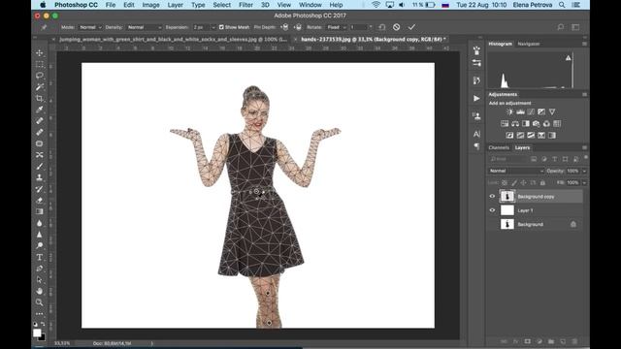Select the Gradient tool
Viewport: 621px width, 349px height.
point(40,211)
